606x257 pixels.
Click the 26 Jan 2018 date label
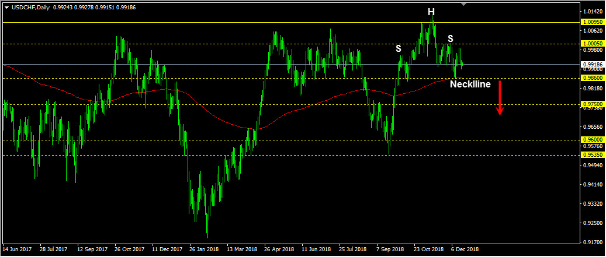tap(204, 249)
